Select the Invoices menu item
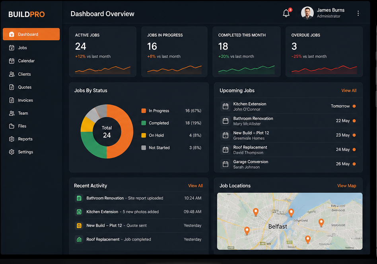Image resolution: width=377 pixels, height=264 pixels. [31, 100]
